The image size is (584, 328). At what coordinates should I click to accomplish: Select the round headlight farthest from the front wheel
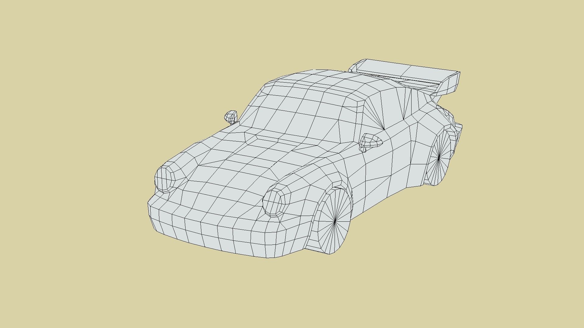(x=164, y=179)
